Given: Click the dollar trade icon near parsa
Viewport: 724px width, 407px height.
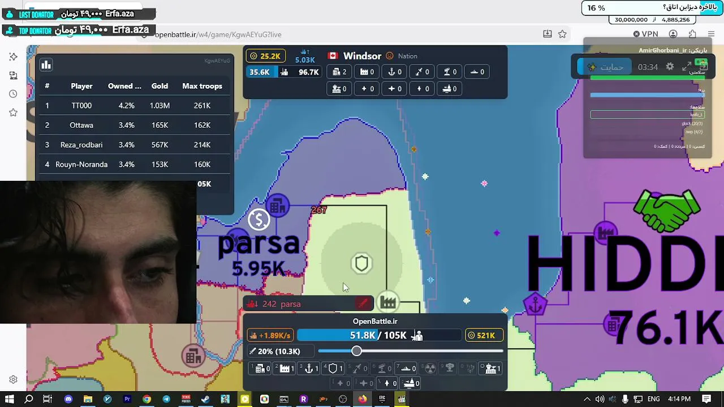Looking at the screenshot, I should pos(259,219).
